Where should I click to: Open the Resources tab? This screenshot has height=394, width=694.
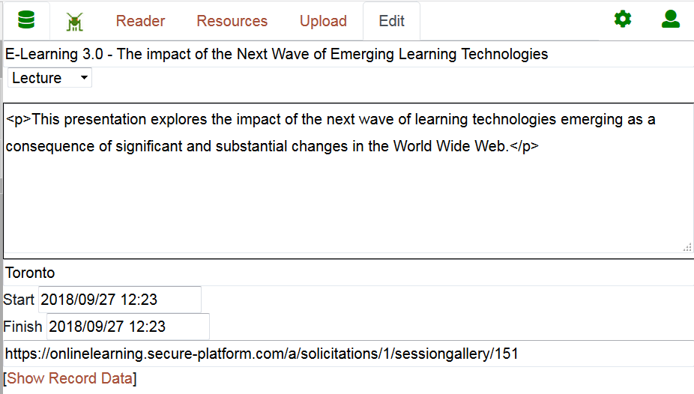[x=232, y=21]
